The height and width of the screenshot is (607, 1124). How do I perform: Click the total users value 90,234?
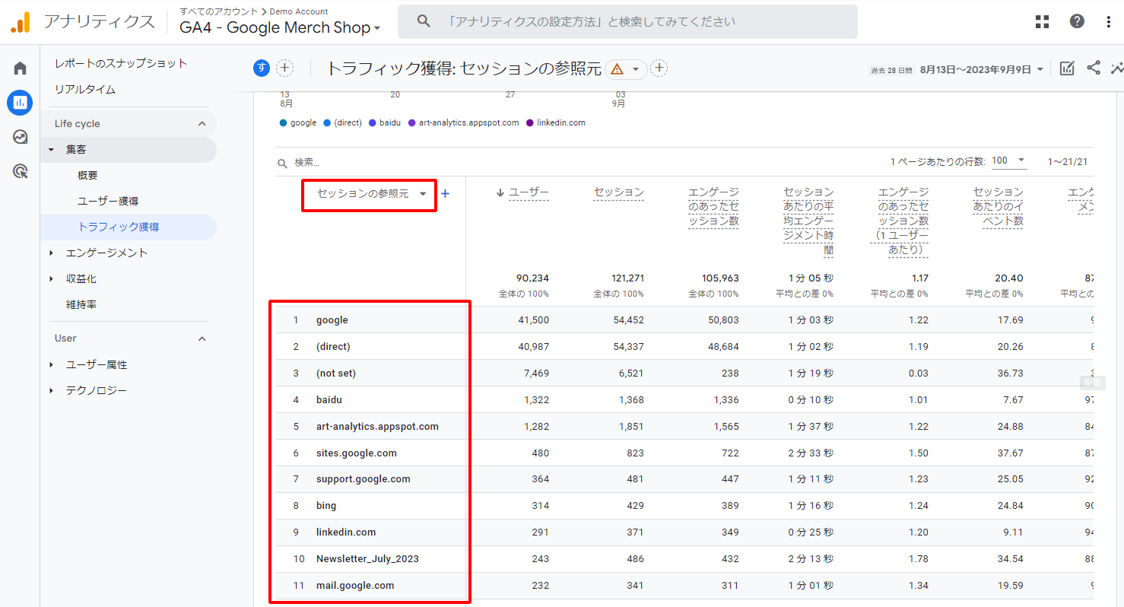pyautogui.click(x=532, y=278)
